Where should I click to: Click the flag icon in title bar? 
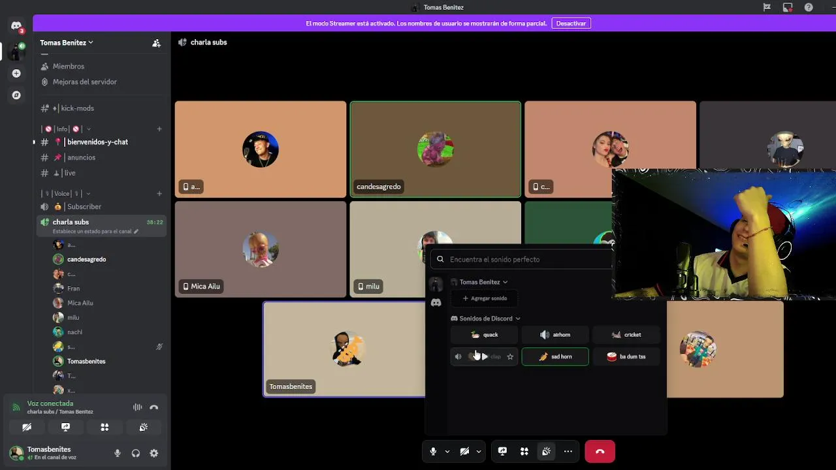767,7
